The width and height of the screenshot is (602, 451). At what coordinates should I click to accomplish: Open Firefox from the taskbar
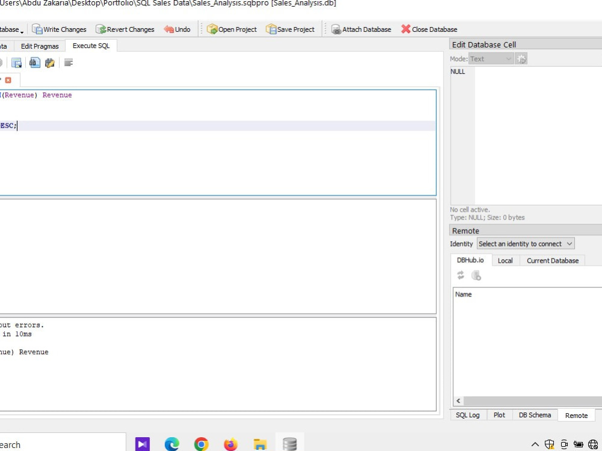231,444
